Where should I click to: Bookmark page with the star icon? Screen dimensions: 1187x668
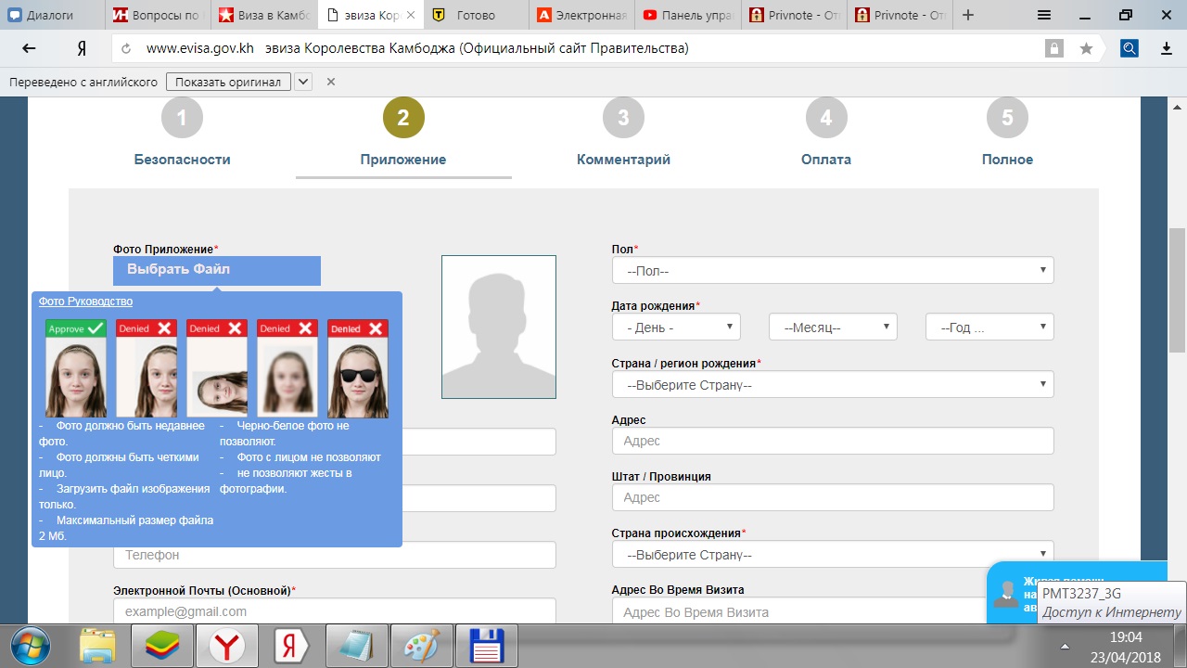click(x=1086, y=48)
